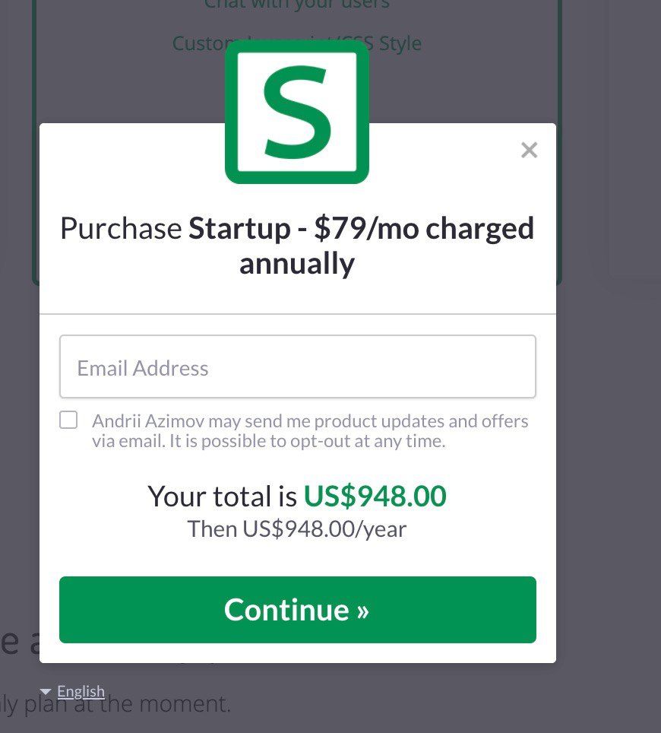Click the double chevron on Continue
Screen dimensions: 661x733
363,611
